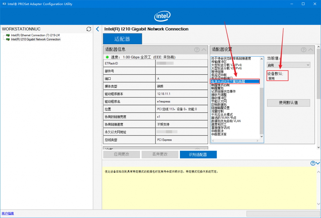Click the I210 adapter icon in tree
The width and height of the screenshot is (321, 218).
[x=8, y=39]
